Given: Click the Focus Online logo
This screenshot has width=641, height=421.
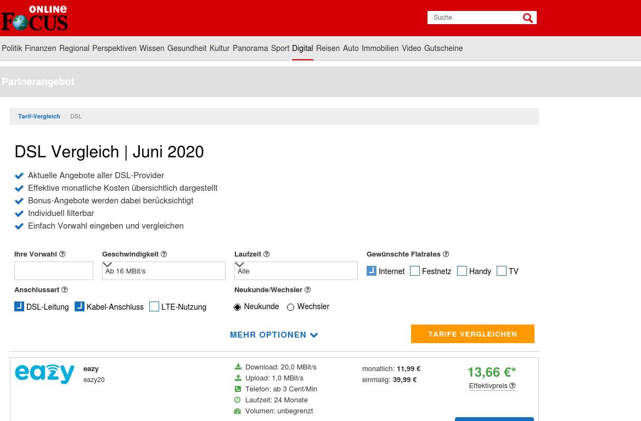Looking at the screenshot, I should 35,18.
